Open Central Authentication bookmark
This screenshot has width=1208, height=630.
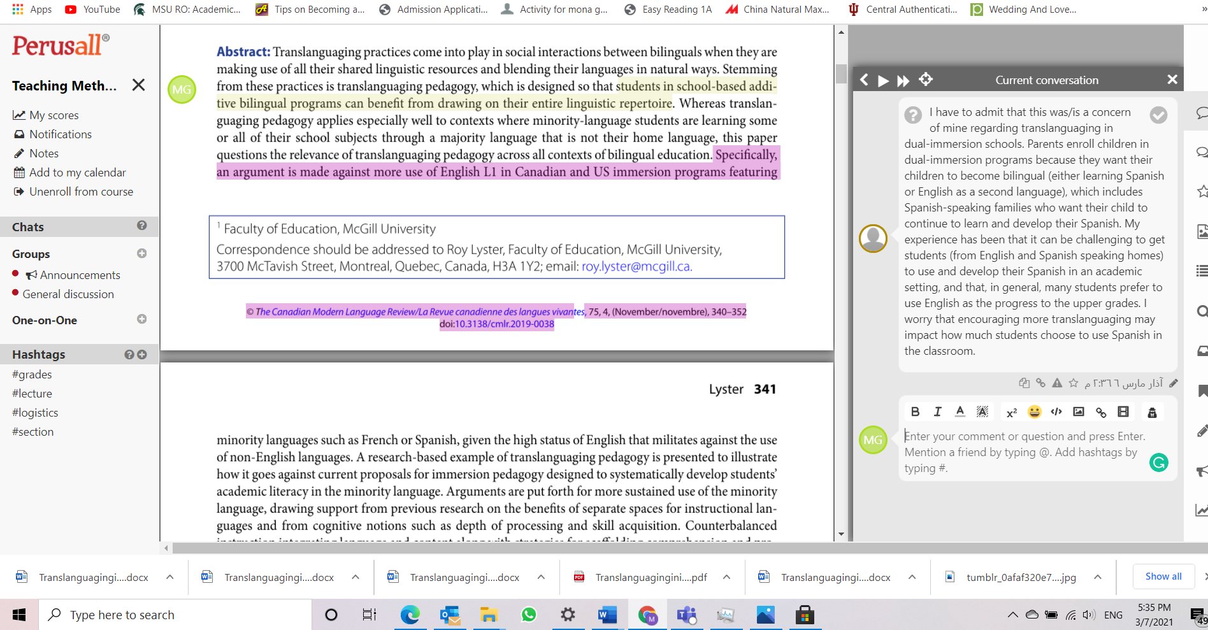pos(902,10)
